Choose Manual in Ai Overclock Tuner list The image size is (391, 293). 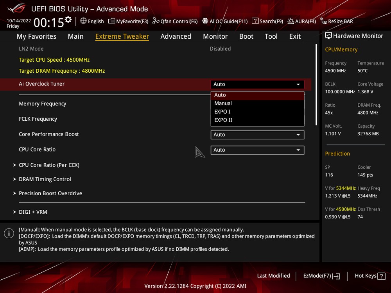[x=223, y=103]
